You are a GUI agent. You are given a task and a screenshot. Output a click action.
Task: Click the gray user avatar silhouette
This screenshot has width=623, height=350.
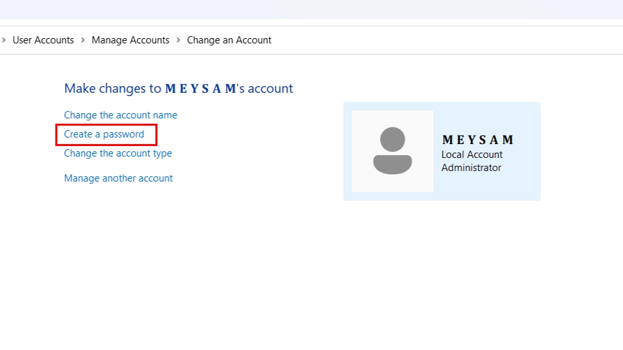[x=393, y=151]
